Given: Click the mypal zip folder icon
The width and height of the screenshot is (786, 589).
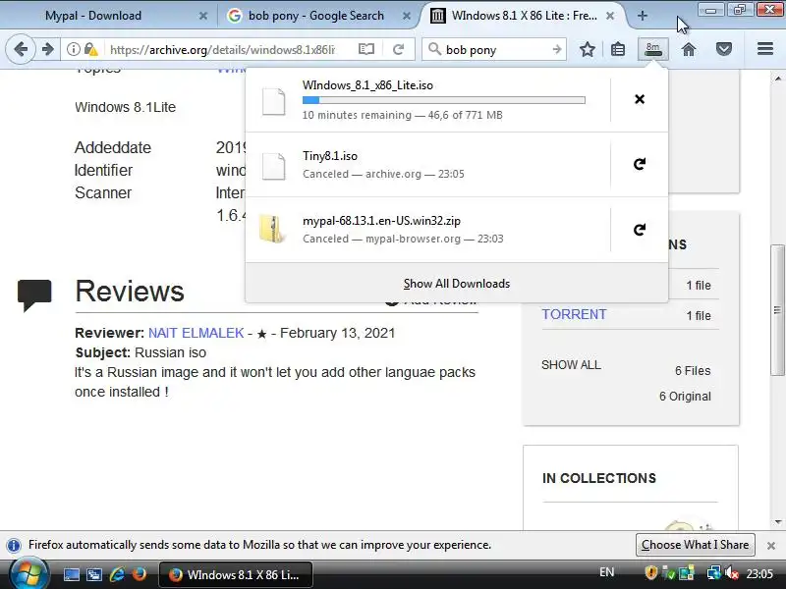Looking at the screenshot, I should (x=272, y=229).
